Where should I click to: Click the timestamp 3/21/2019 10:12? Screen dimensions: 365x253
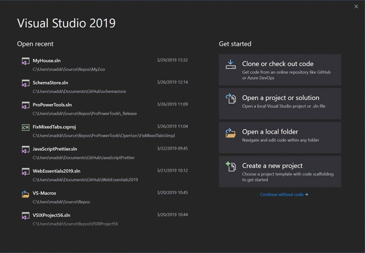coord(172,170)
